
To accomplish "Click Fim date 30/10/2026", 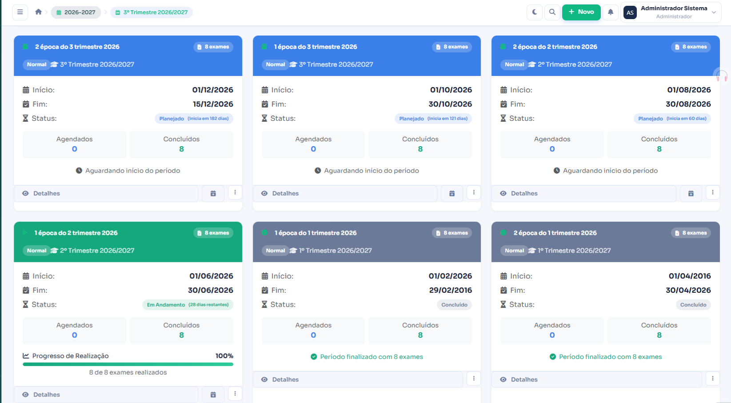I will (x=450, y=104).
